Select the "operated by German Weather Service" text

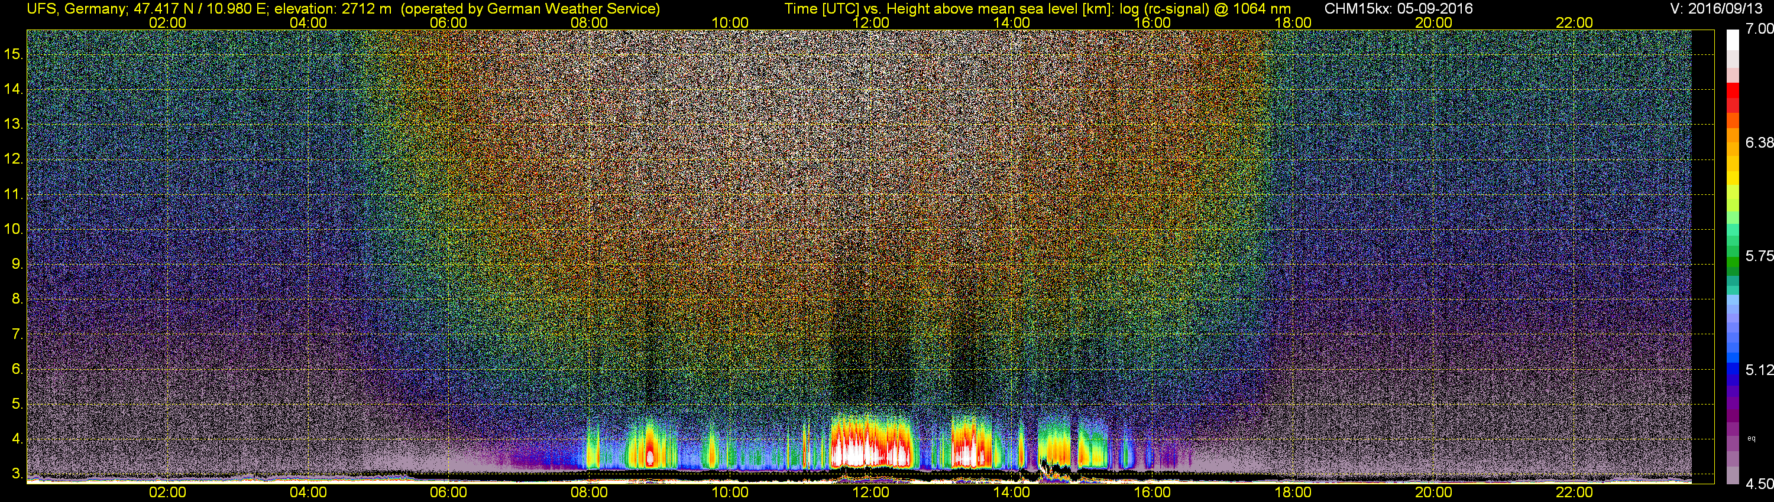(x=530, y=9)
